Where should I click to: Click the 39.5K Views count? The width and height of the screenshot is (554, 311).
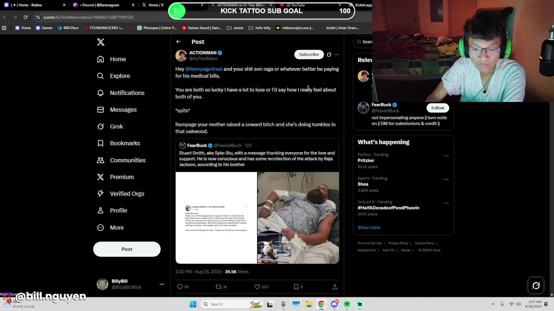(237, 272)
